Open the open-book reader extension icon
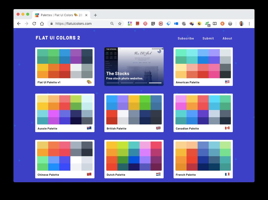268x200 pixels. (x=215, y=24)
